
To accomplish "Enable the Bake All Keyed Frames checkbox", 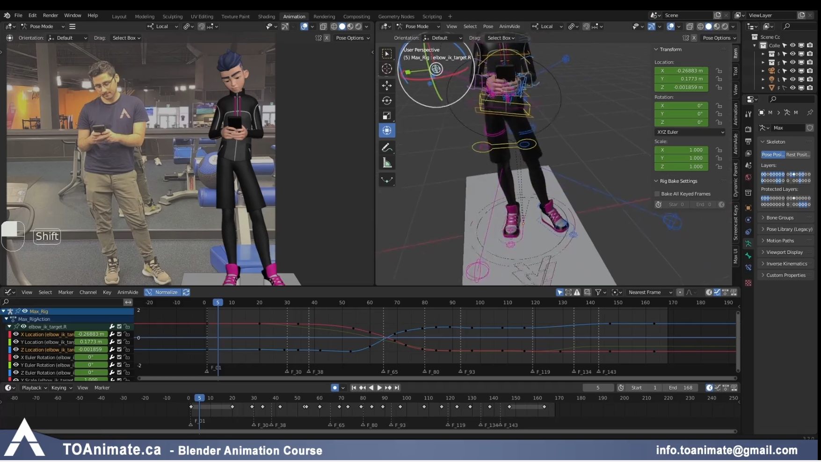I will pos(657,194).
